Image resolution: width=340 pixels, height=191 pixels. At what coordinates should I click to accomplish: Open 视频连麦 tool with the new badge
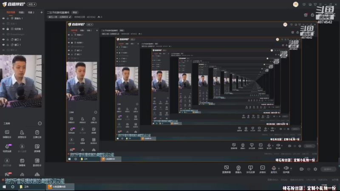(x=7, y=148)
